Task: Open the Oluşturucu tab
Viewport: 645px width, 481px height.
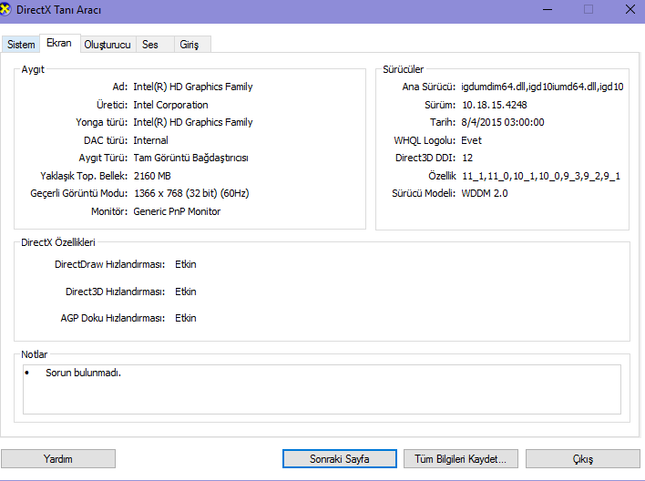Action: tap(107, 45)
